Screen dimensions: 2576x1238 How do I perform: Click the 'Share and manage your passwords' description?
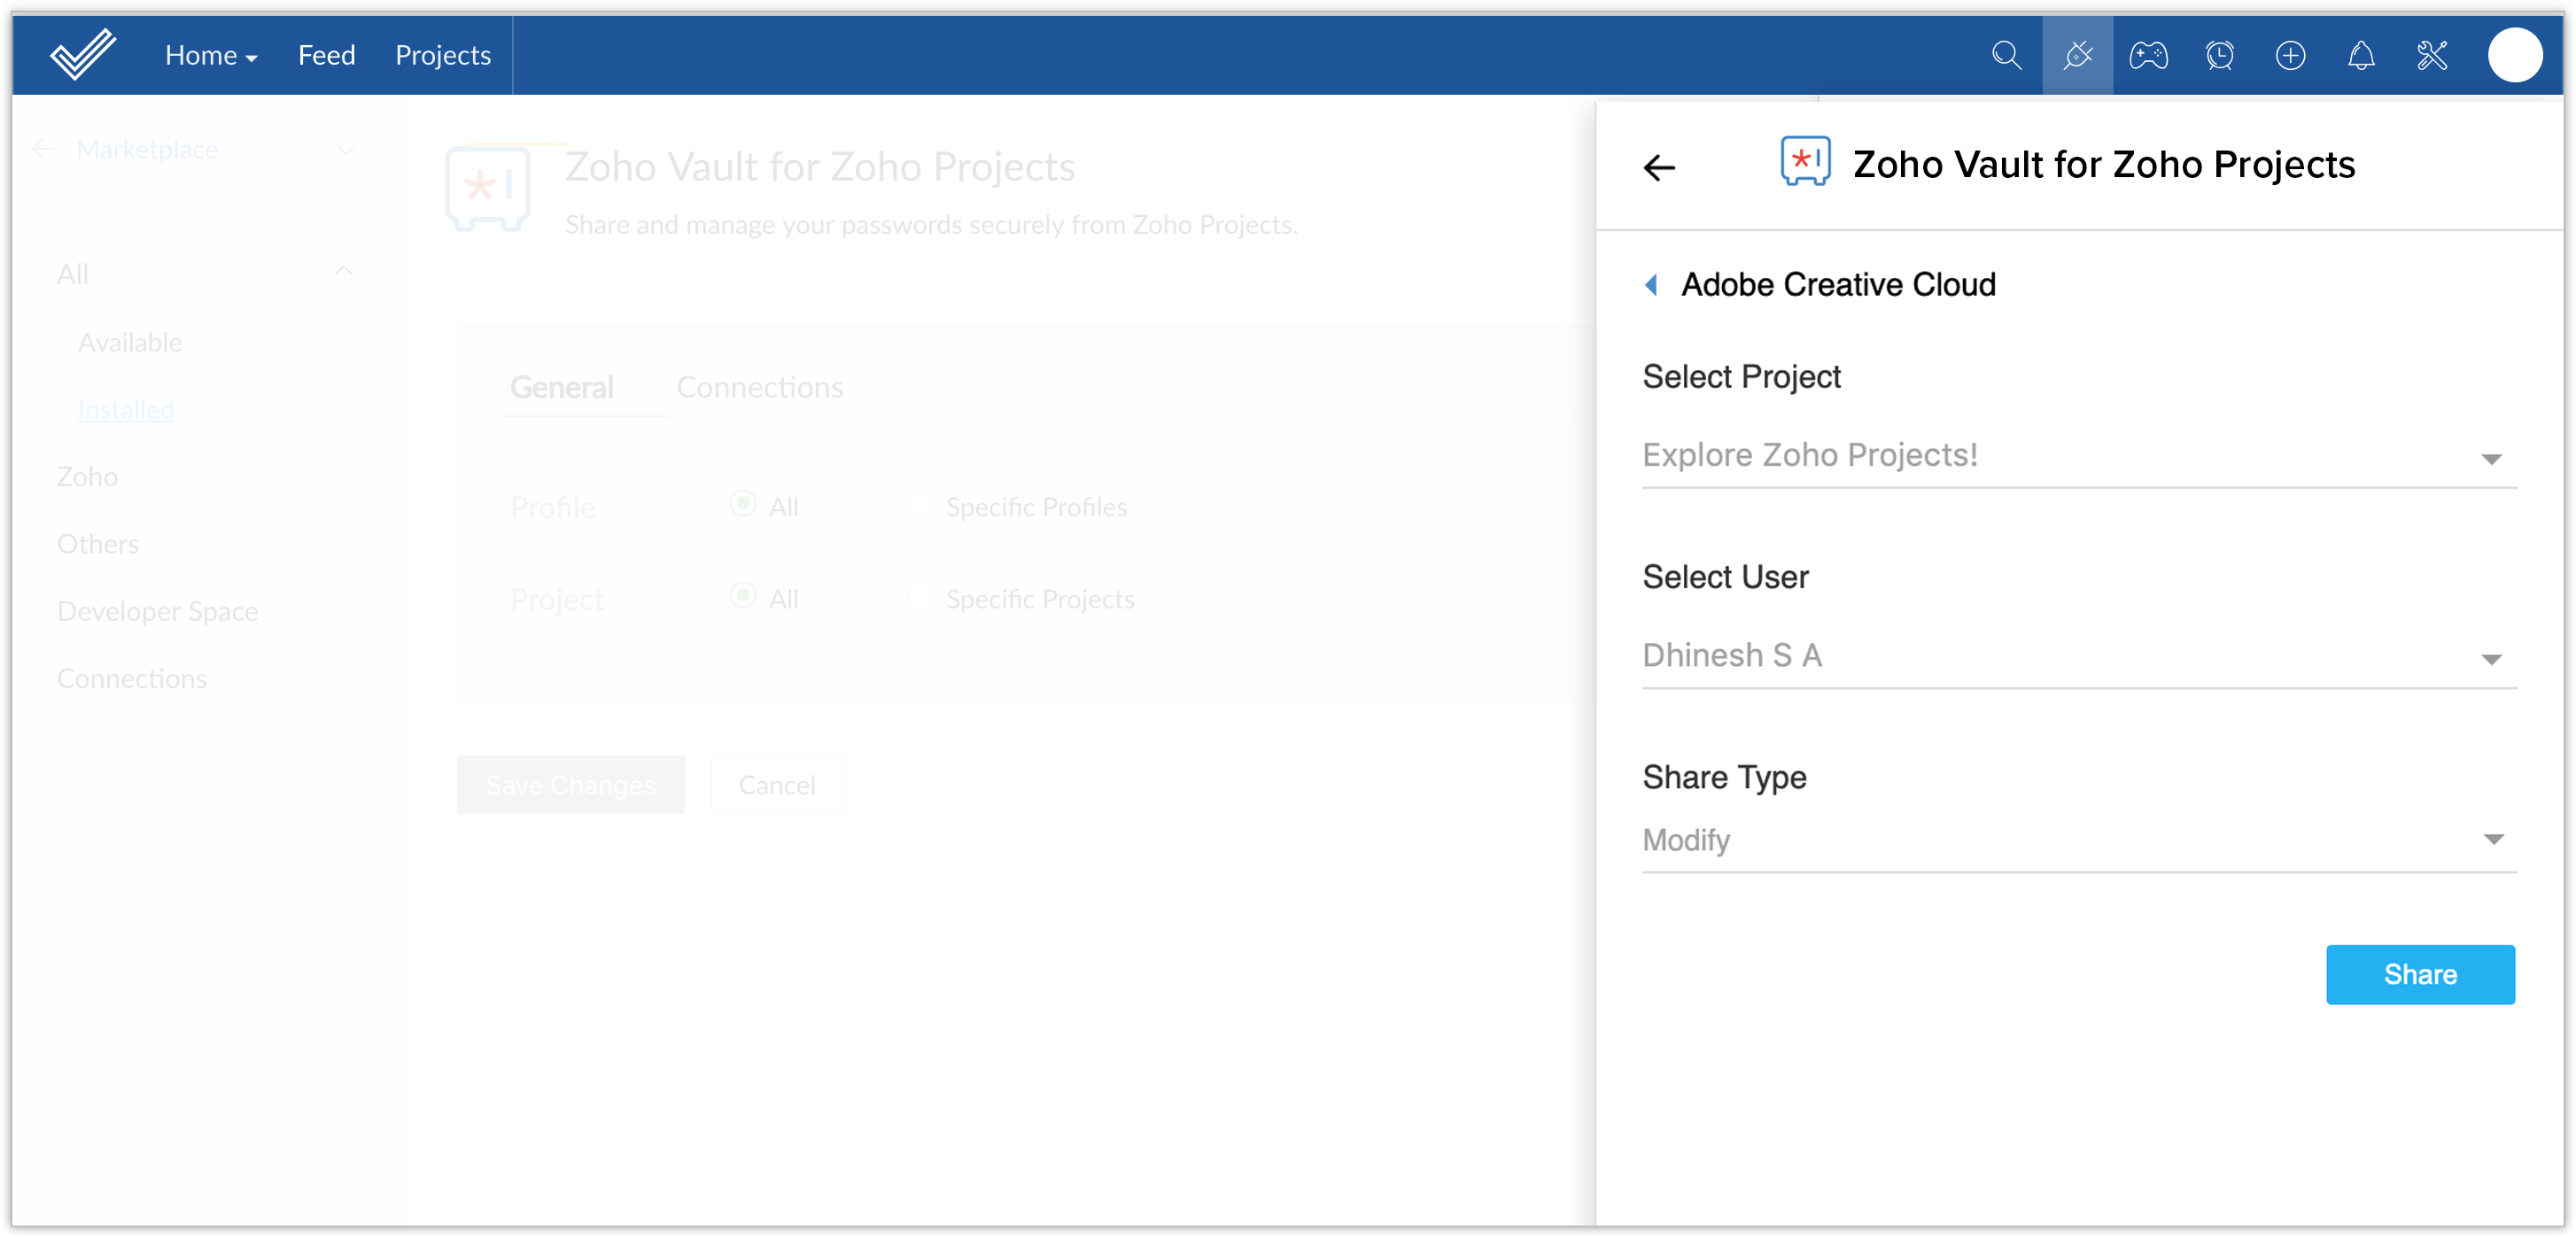pos(931,225)
